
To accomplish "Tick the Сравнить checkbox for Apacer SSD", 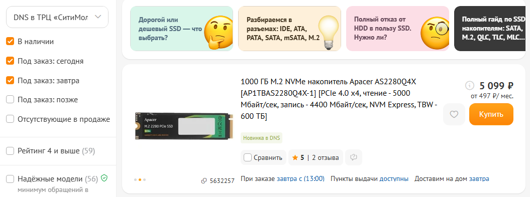I will pyautogui.click(x=248, y=157).
